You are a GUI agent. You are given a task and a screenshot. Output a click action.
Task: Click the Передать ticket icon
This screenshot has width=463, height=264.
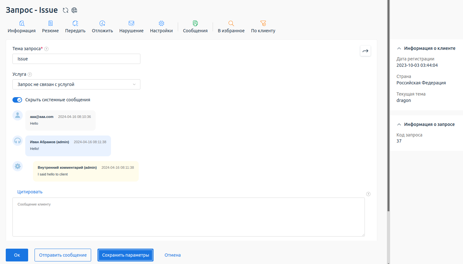click(x=75, y=24)
